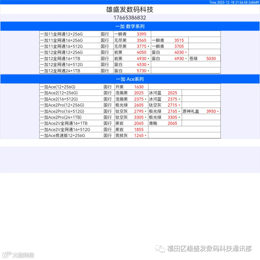Select the 一加Ace2V全网通16+512G model name

[65, 129]
